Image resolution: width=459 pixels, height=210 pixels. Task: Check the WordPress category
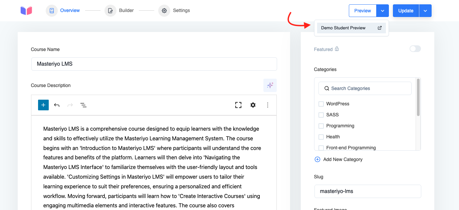[321, 104]
